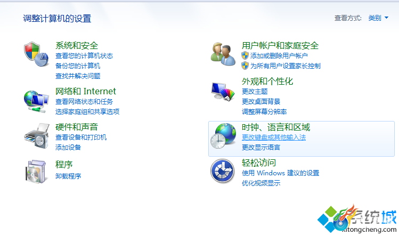Screen dimensions: 399x235
Task: Open the 轻松访问 heading
Action: [x=259, y=163]
